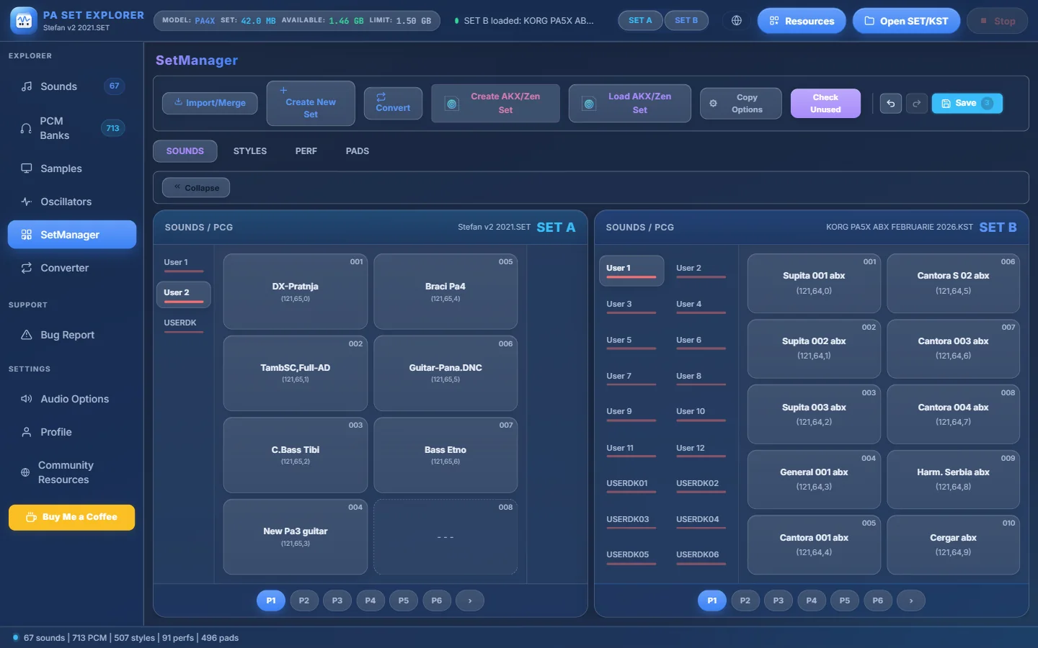Click the PA Set Explorer logo icon
Image resolution: width=1038 pixels, height=648 pixels.
(24, 21)
